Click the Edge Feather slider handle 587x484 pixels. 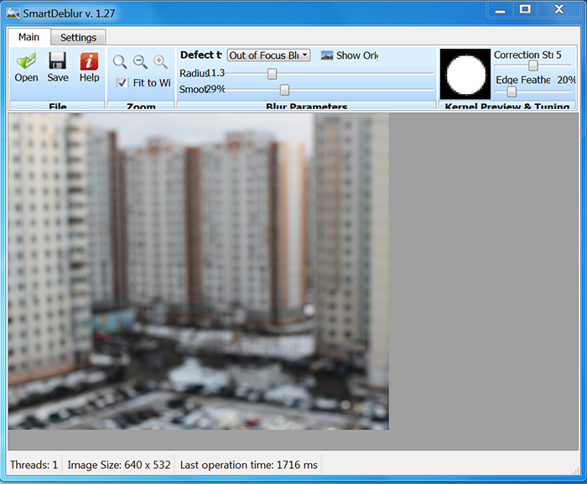(512, 91)
